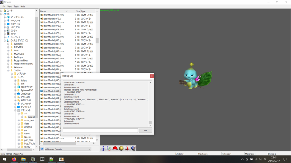This screenshot has width=291, height=163.
Task: Click the file icon of ItemModel_076.xvm
Action: click(x=42, y=15)
